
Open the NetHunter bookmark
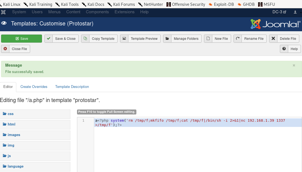pos(151,4)
